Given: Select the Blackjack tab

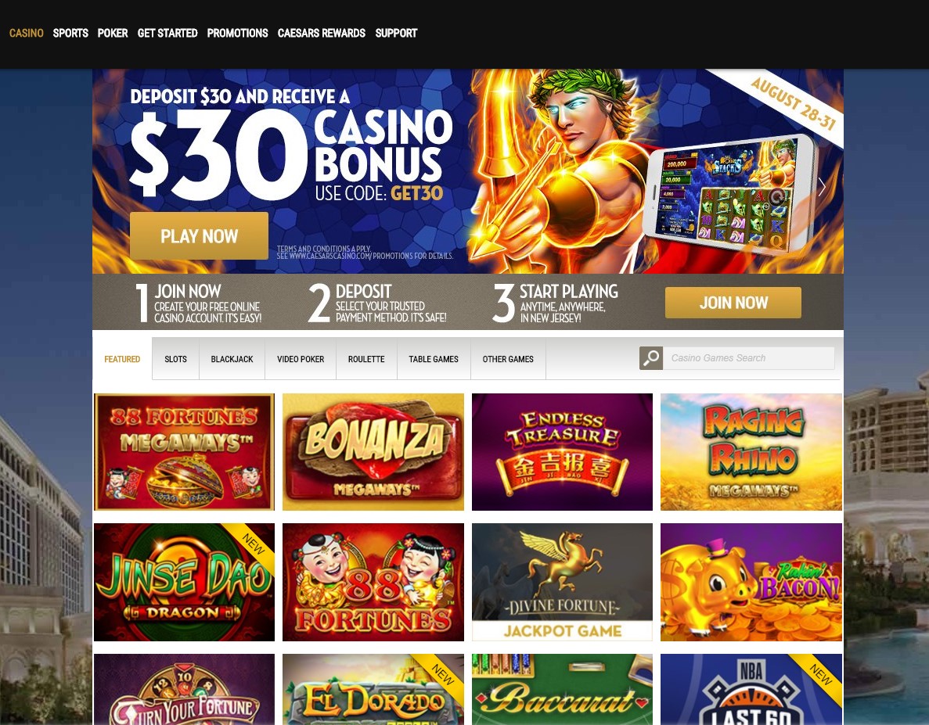Looking at the screenshot, I should point(232,359).
